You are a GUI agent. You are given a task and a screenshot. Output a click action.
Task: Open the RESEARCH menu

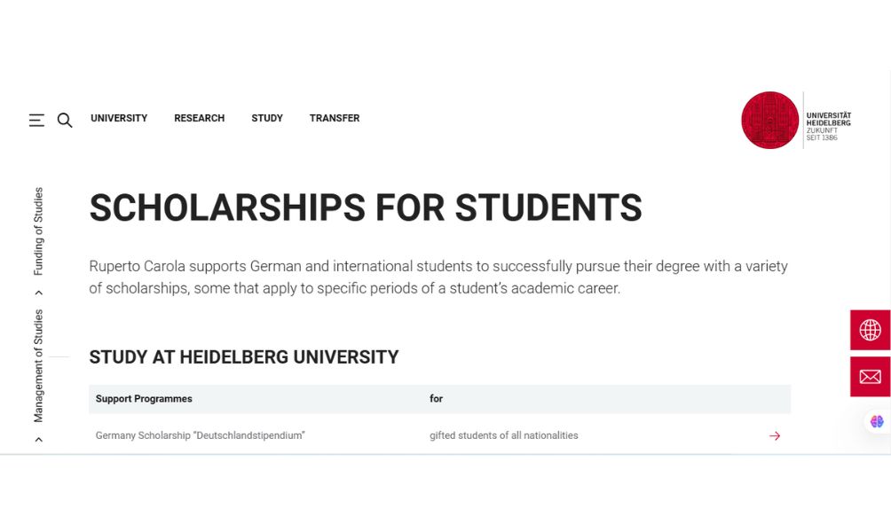pyautogui.click(x=199, y=118)
